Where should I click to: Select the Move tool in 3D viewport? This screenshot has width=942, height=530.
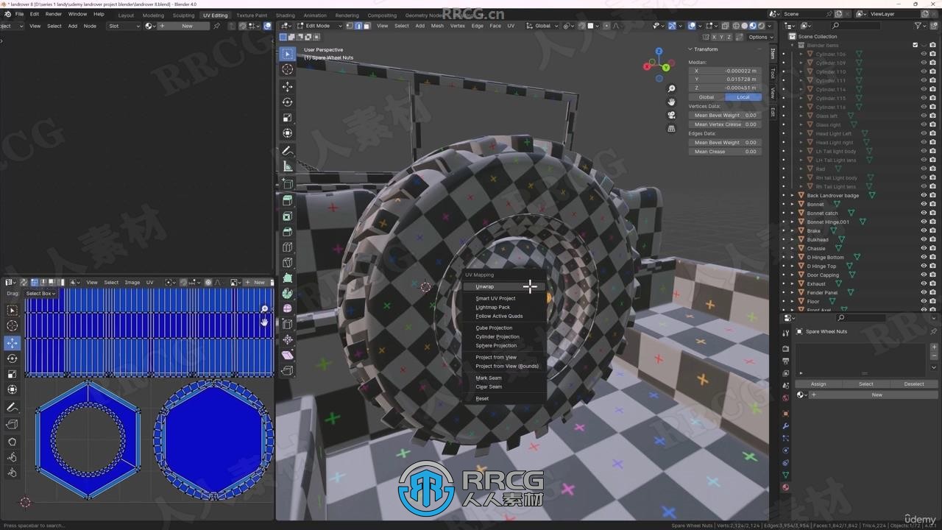(287, 87)
